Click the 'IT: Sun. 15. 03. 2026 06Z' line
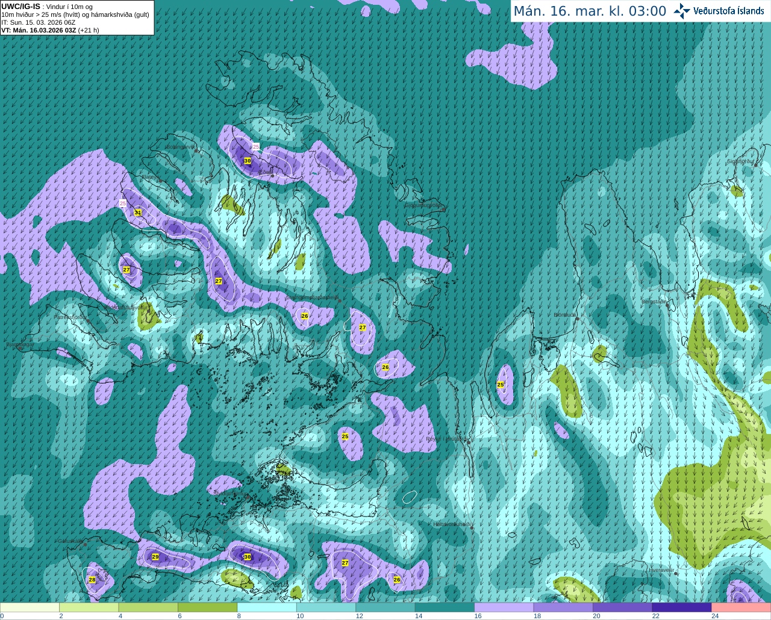 click(x=39, y=22)
